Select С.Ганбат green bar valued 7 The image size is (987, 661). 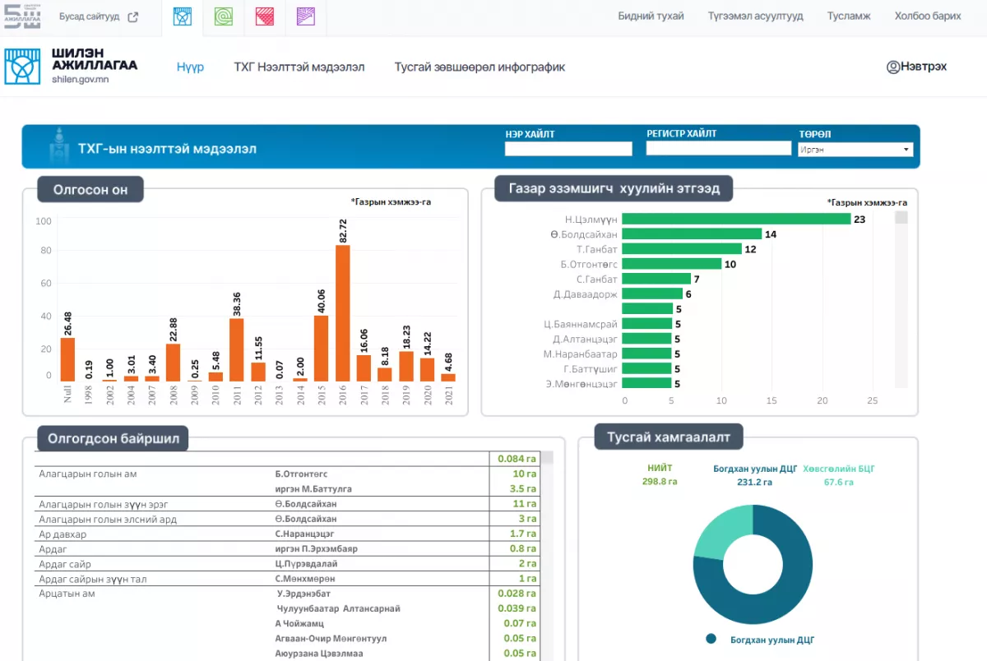pyautogui.click(x=656, y=279)
